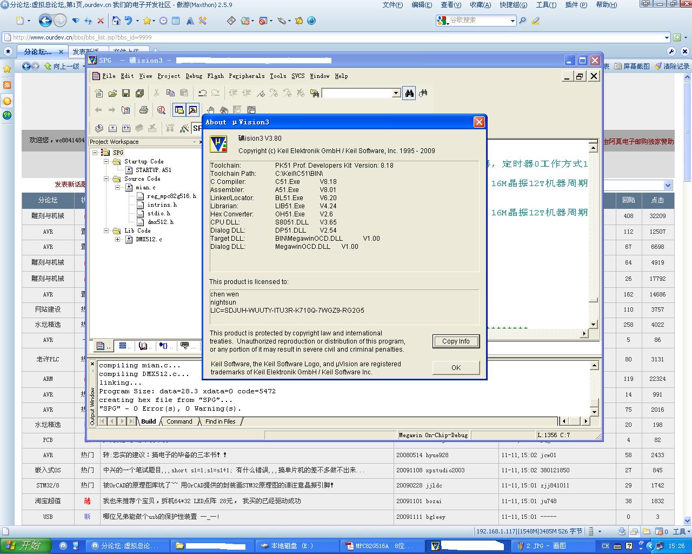
Task: Click the 谷歌搜索 search input
Action: (478, 21)
